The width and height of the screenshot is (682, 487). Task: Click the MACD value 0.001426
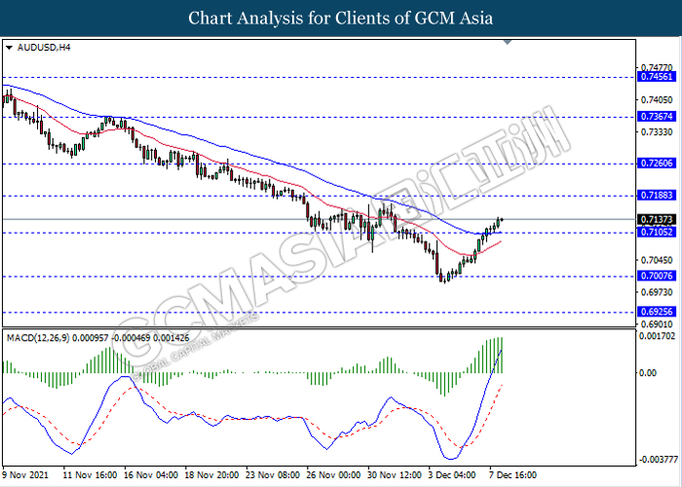click(x=170, y=338)
